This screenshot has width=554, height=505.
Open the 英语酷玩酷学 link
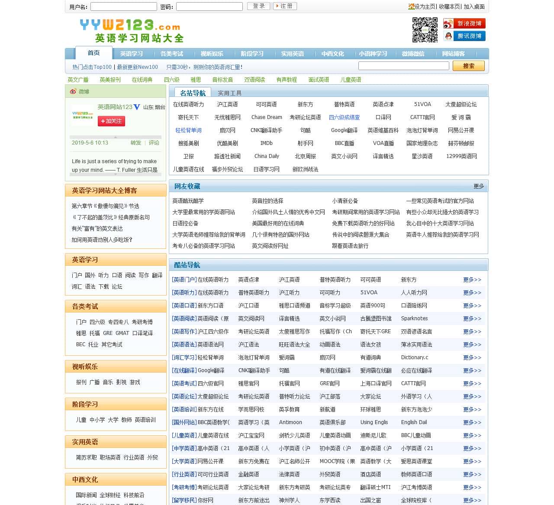(188, 201)
